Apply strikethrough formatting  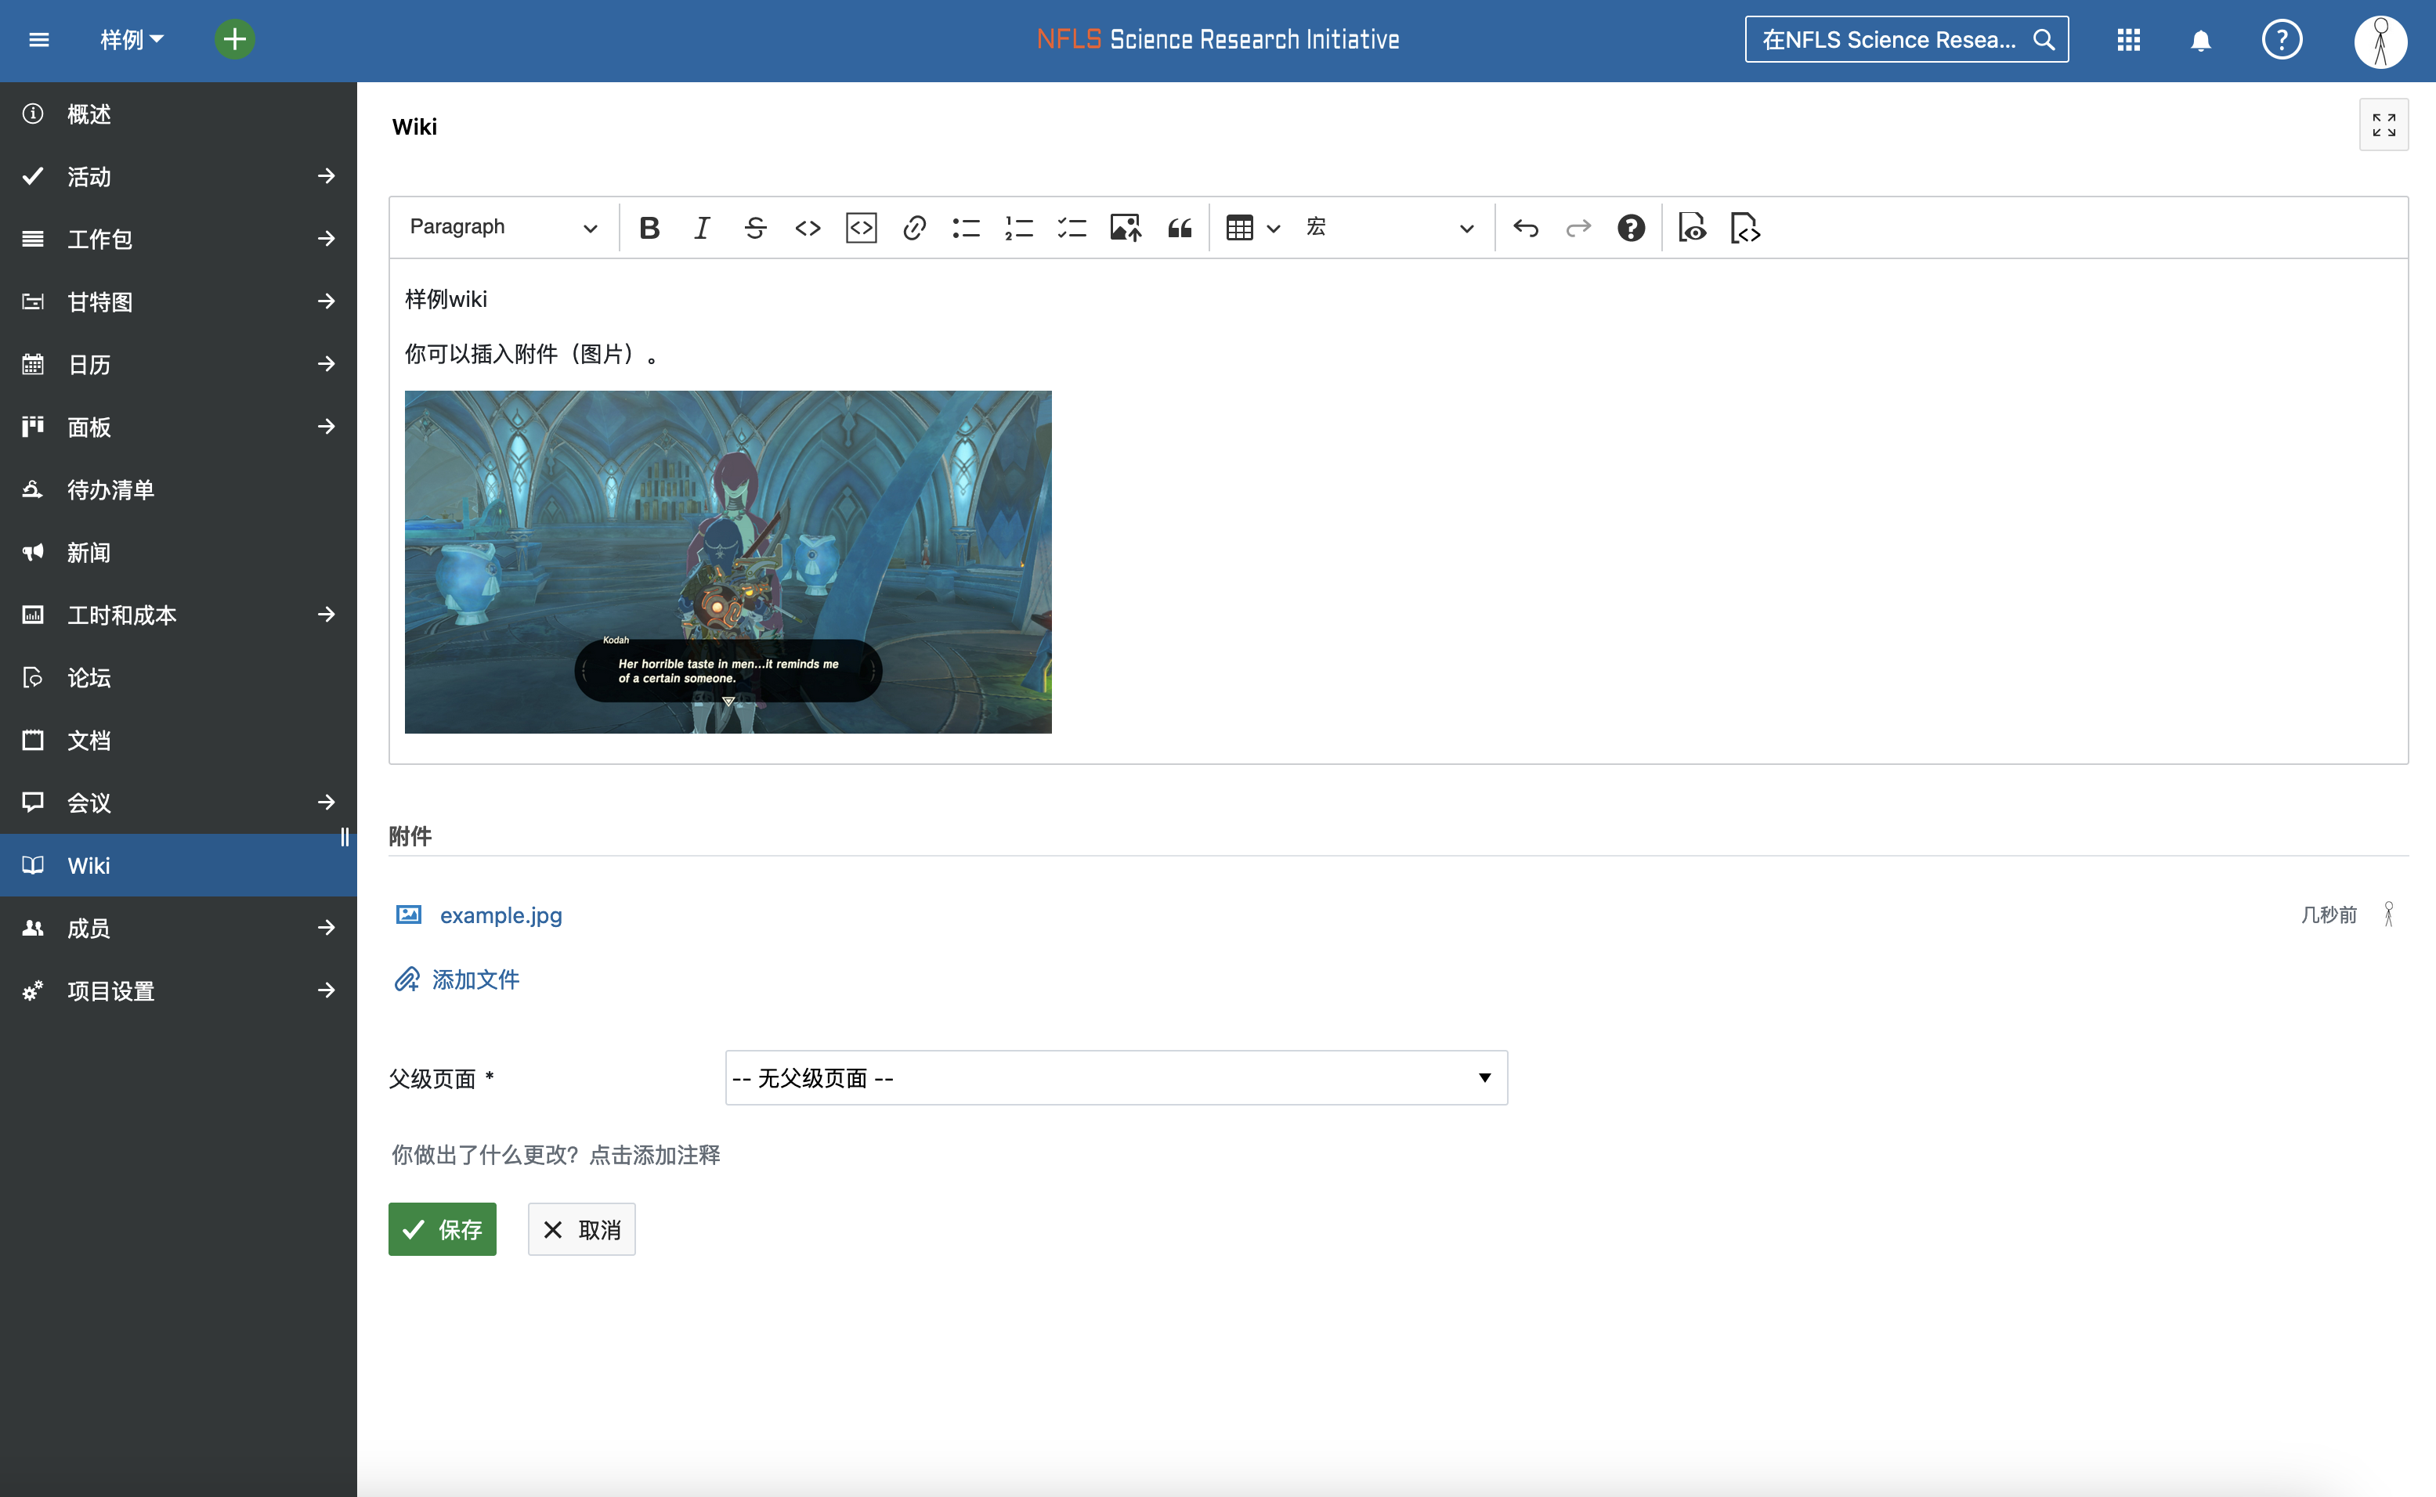click(754, 229)
